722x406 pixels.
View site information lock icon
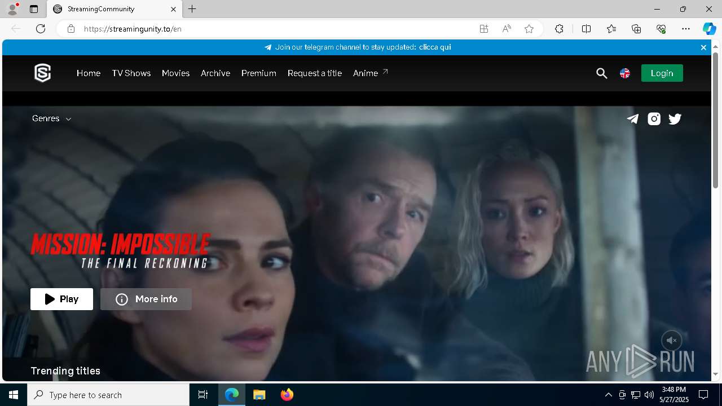71,29
